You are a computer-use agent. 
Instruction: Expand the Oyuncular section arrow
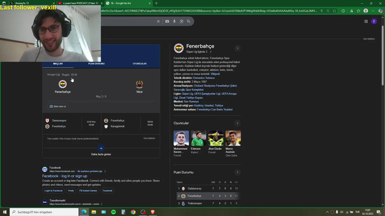(x=237, y=123)
